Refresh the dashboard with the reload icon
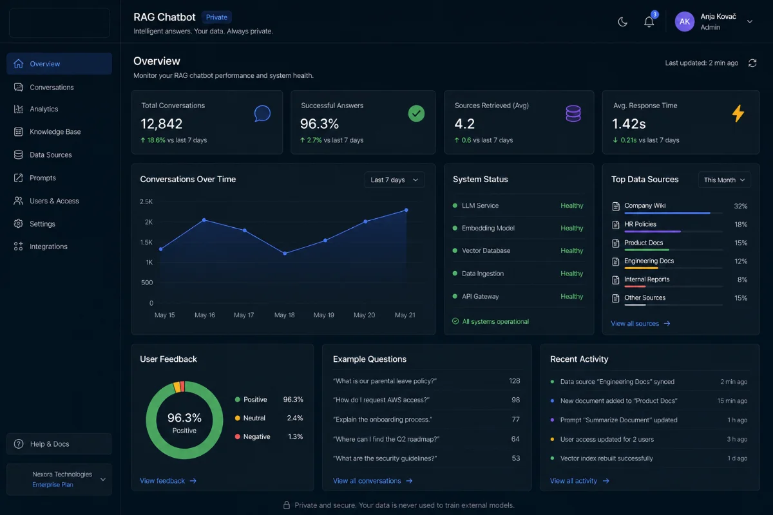Screen dimensions: 773x515 [752, 63]
